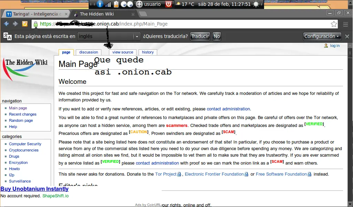Click the Traducir button

coord(200,36)
